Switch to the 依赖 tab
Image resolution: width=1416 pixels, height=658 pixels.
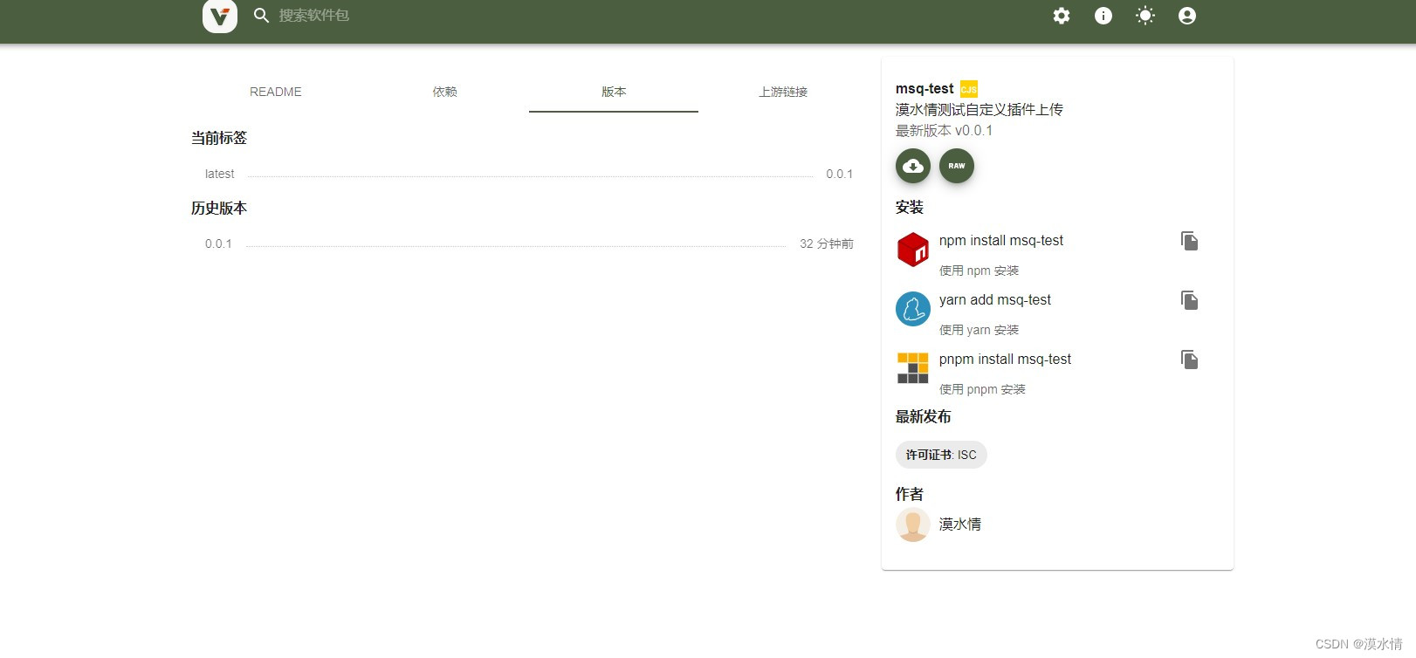coord(444,92)
